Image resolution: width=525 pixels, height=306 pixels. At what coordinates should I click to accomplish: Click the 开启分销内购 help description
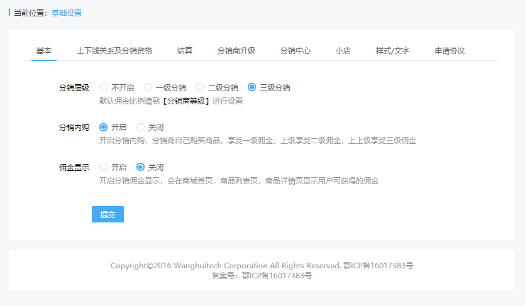258,141
